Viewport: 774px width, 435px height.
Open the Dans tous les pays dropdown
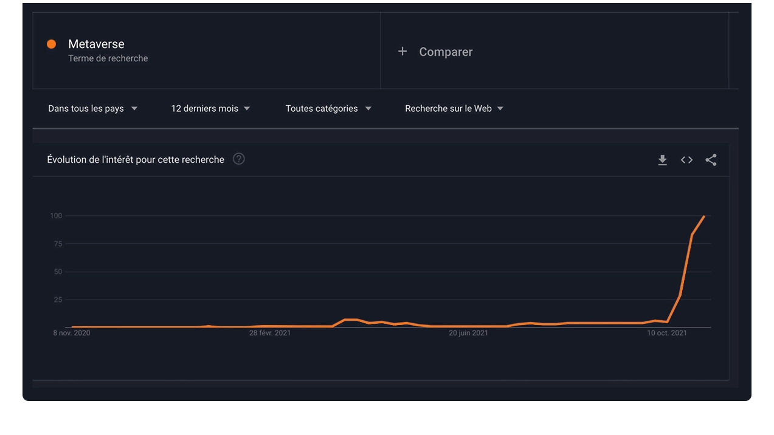93,109
